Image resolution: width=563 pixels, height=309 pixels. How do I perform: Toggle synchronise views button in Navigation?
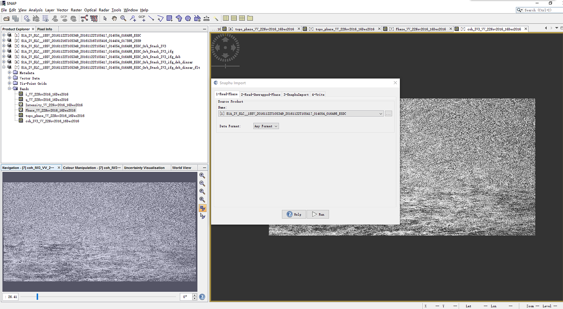pyautogui.click(x=202, y=208)
